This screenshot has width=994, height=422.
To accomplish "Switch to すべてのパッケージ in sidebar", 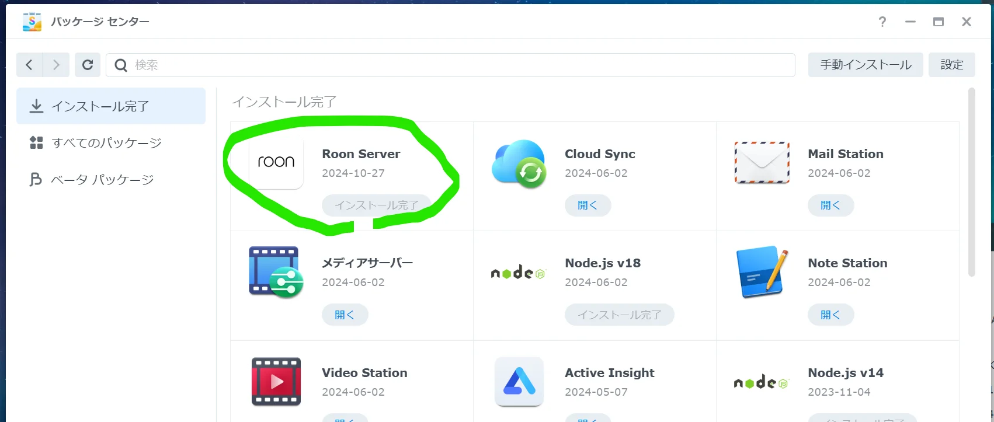I will click(106, 143).
